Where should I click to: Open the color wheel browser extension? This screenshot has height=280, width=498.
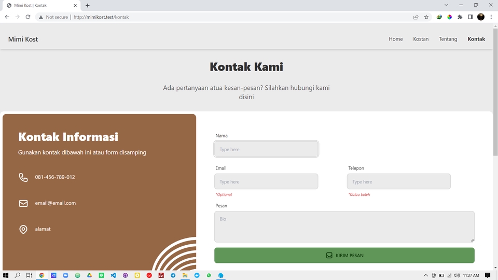(x=449, y=17)
